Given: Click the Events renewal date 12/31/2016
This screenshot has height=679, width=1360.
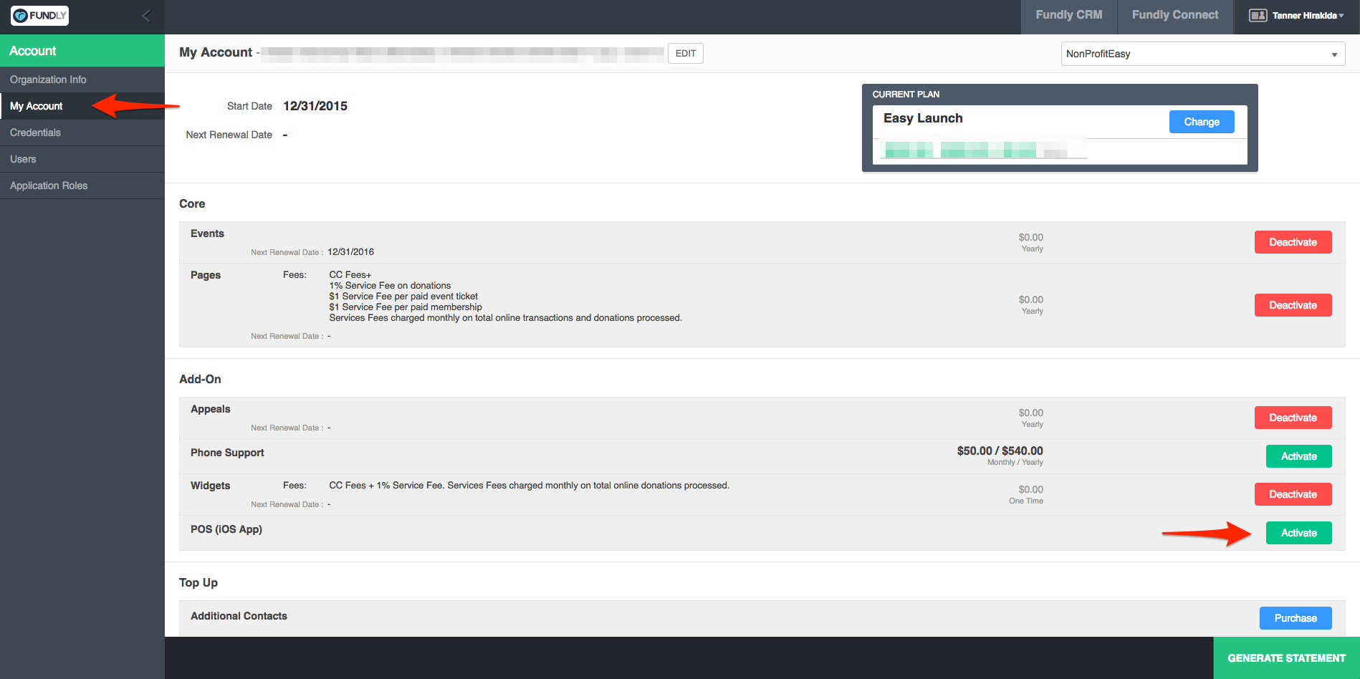Looking at the screenshot, I should click(351, 252).
